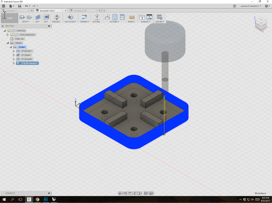Click the Cutting toolpath icon
Viewport: 272px width, 203px height.
pyautogui.click(x=96, y=17)
